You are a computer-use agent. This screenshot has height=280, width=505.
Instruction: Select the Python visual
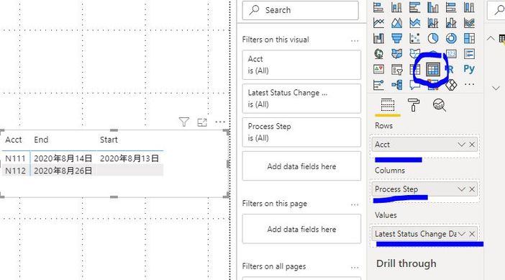point(469,69)
